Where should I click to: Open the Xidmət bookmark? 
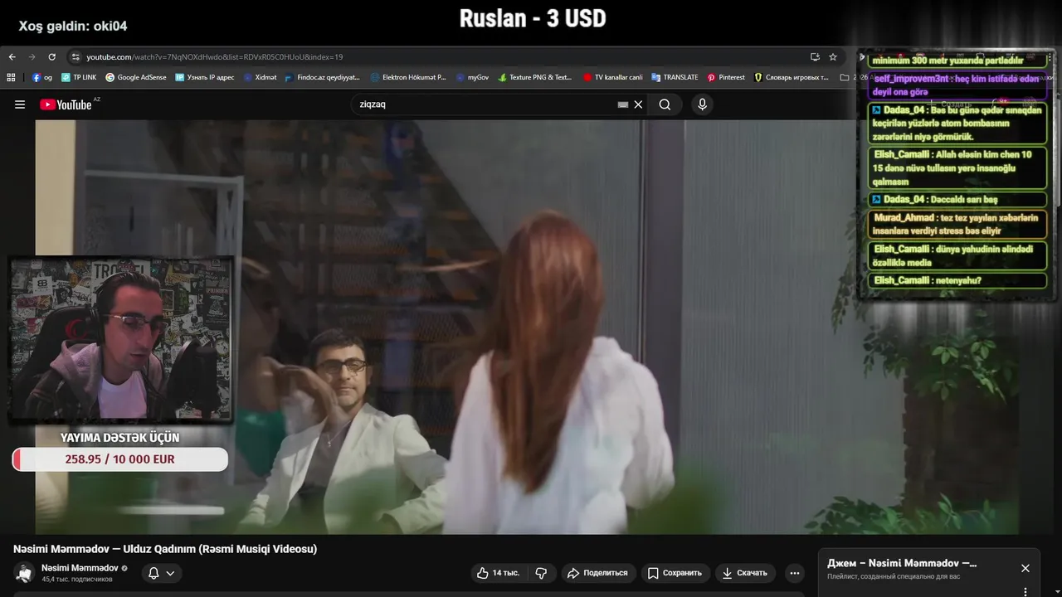[260, 77]
